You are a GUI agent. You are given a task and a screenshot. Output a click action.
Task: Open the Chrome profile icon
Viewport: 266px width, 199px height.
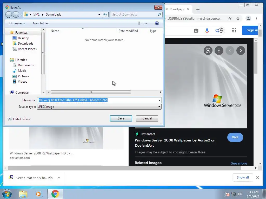(x=248, y=18)
